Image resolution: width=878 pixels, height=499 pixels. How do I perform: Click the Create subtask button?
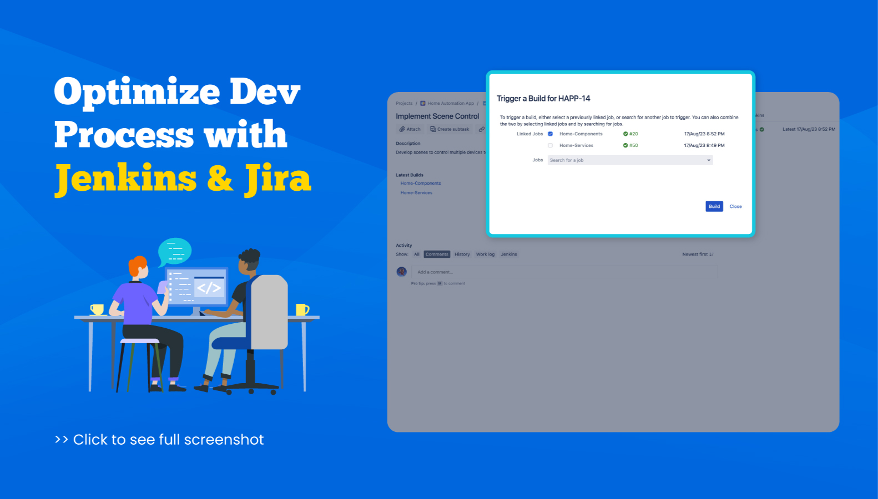click(450, 129)
